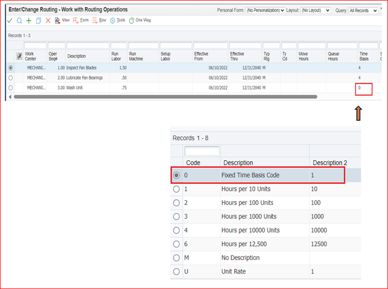Click the Code filter field in lookup
388x289 pixels.
(x=202, y=151)
